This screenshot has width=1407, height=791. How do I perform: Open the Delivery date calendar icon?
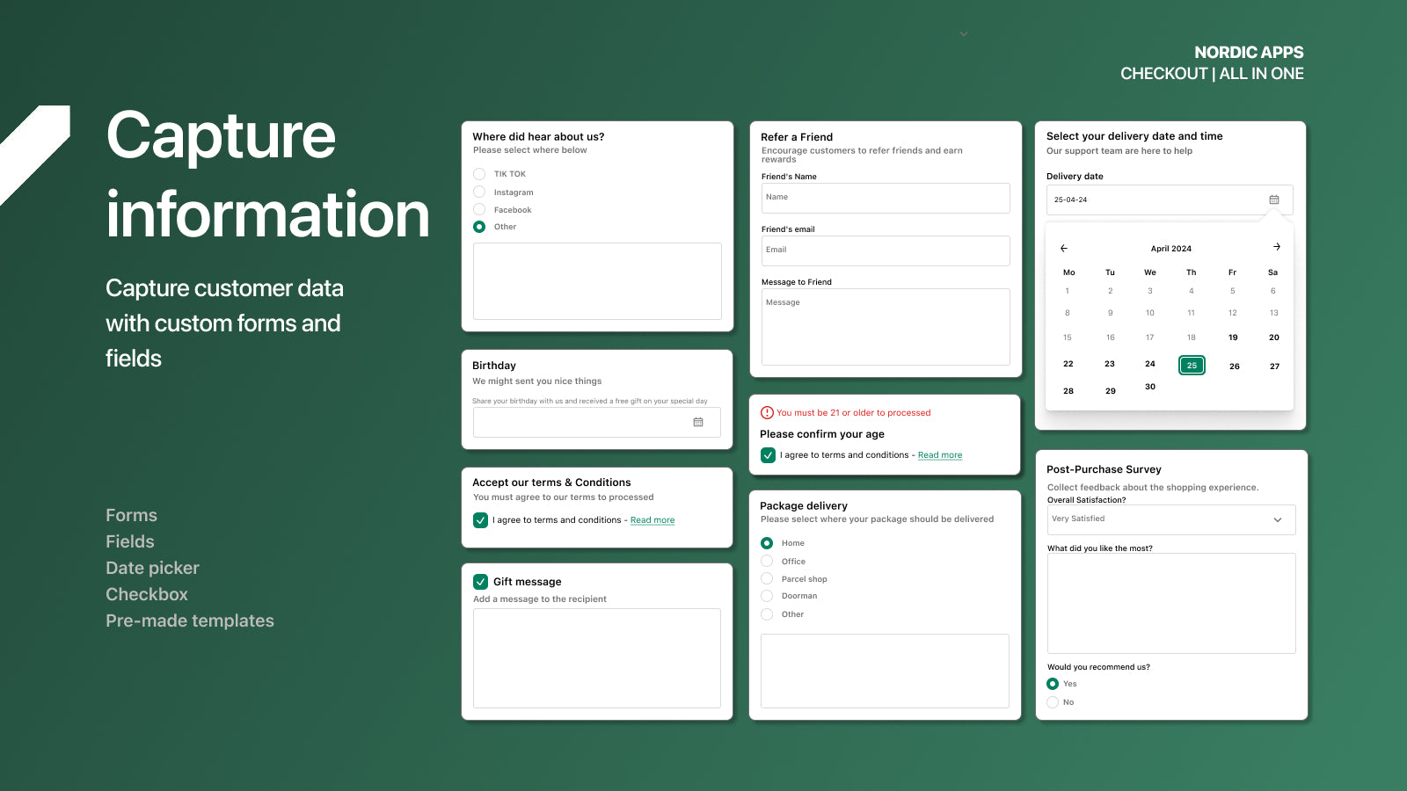click(x=1273, y=200)
